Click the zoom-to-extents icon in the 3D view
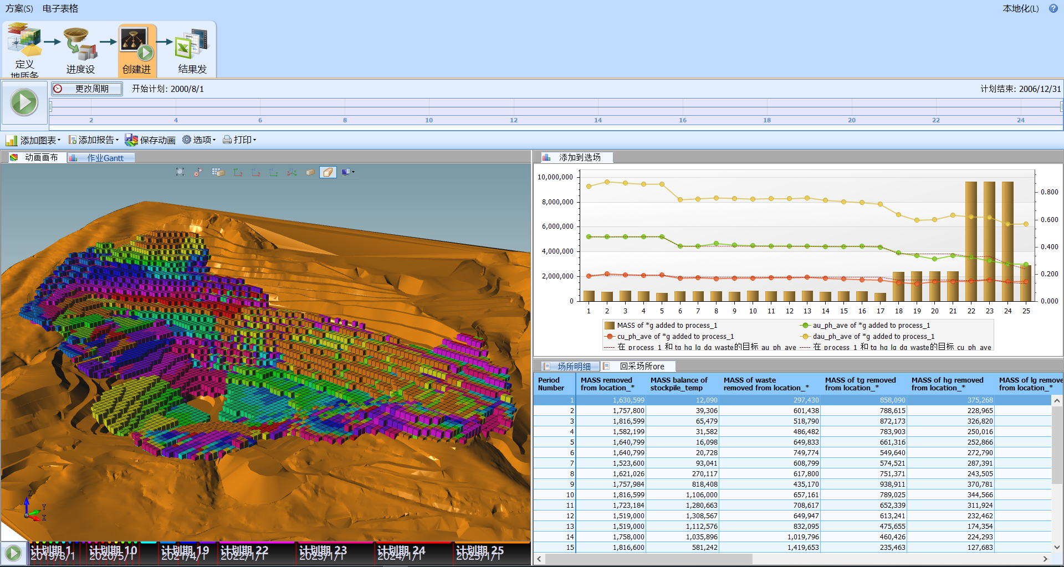Viewport: 1064px width, 567px height. [180, 172]
